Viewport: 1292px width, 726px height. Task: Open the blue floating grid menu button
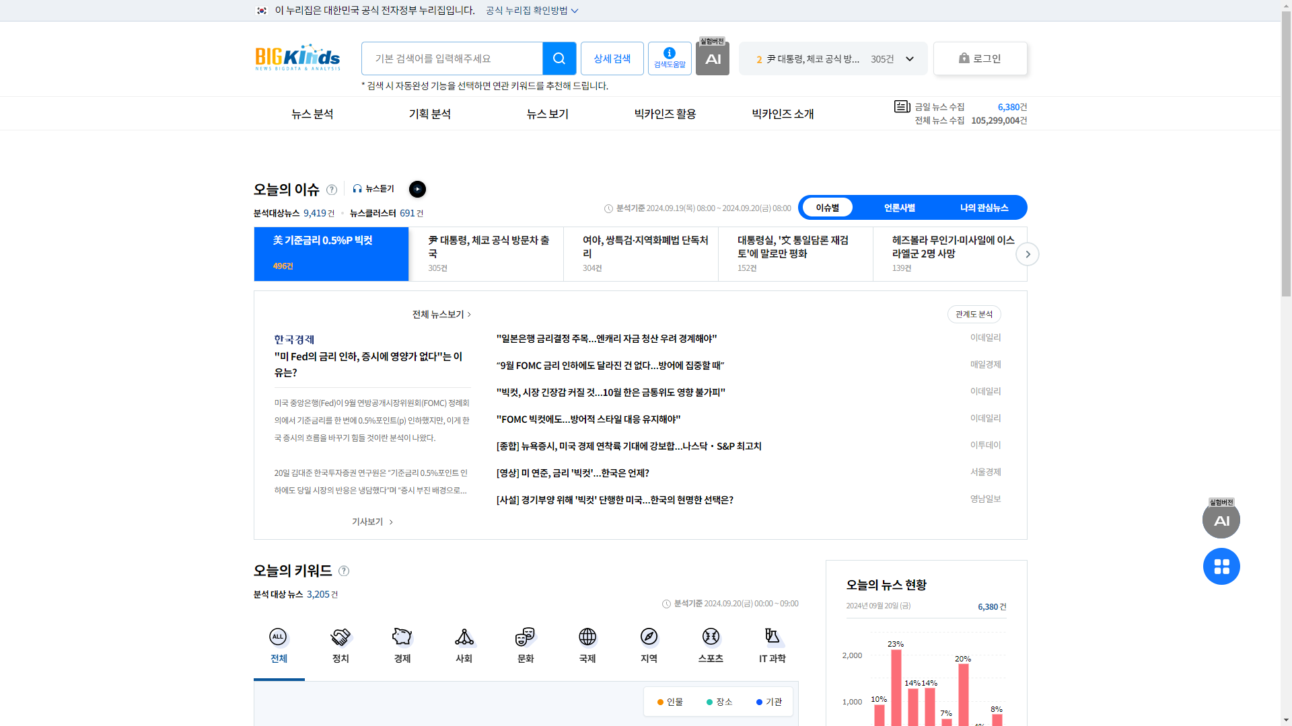[1221, 567]
